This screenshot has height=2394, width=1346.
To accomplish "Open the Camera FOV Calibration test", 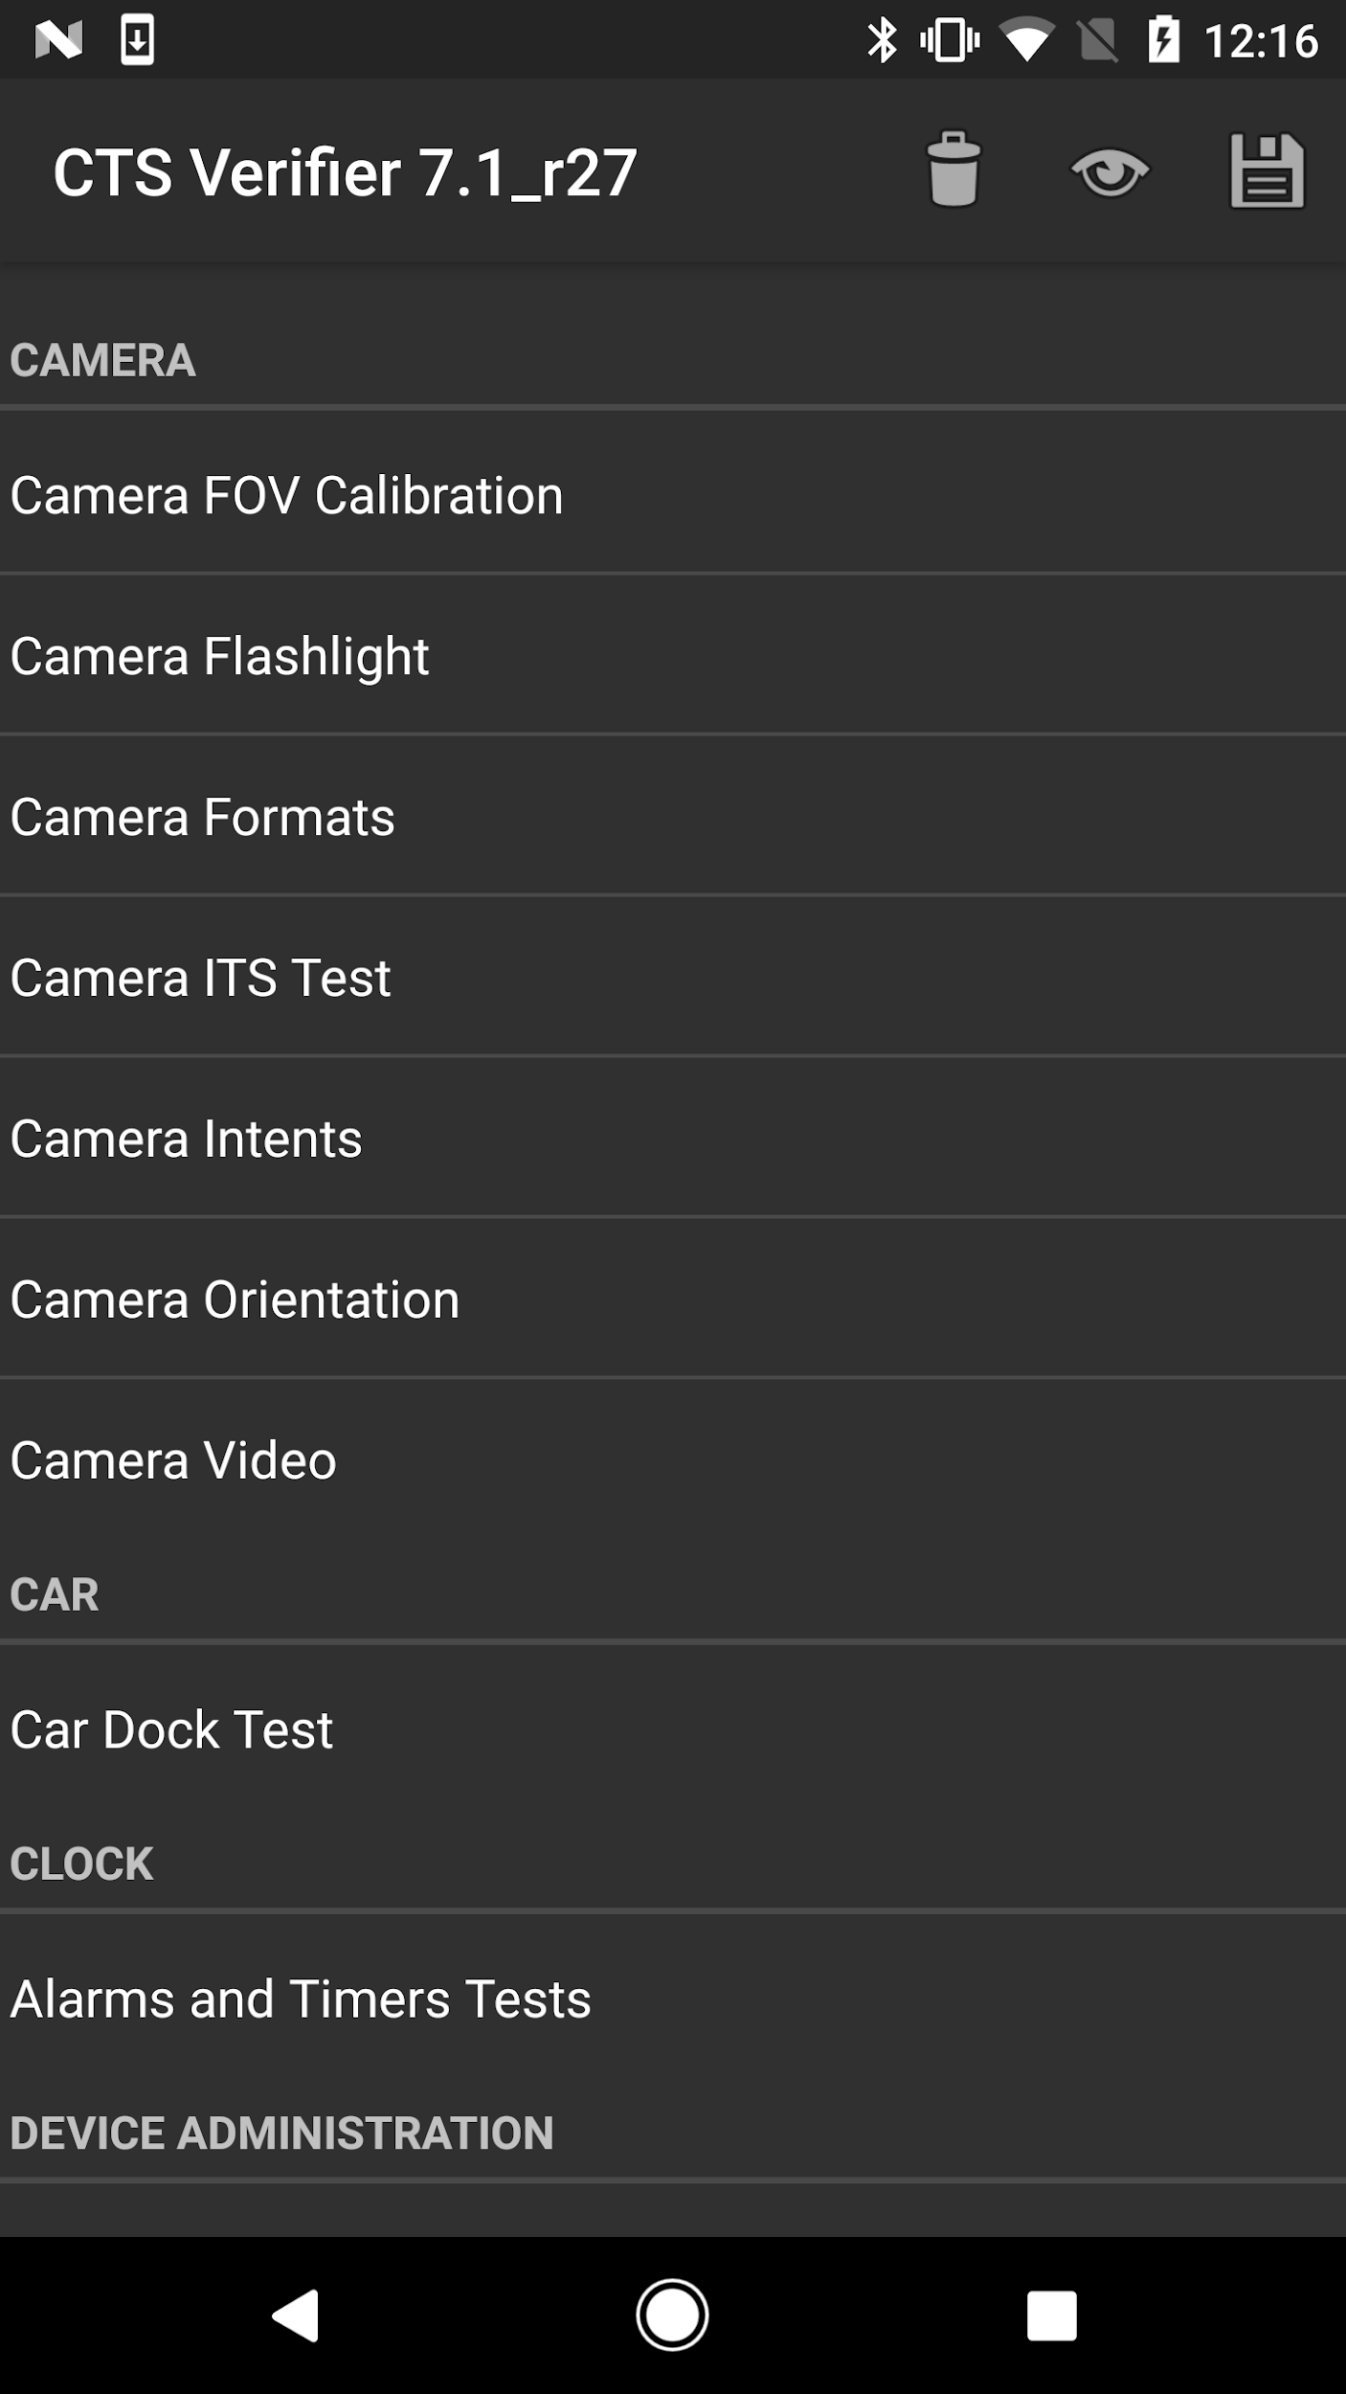I will click(287, 494).
